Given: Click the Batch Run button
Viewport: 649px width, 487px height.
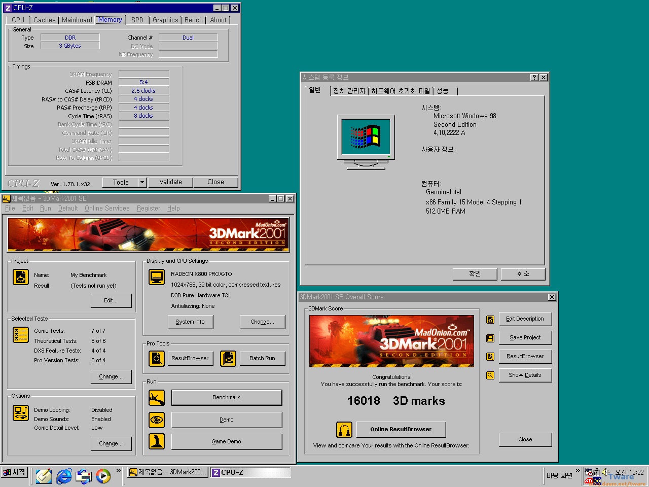Looking at the screenshot, I should coord(263,359).
